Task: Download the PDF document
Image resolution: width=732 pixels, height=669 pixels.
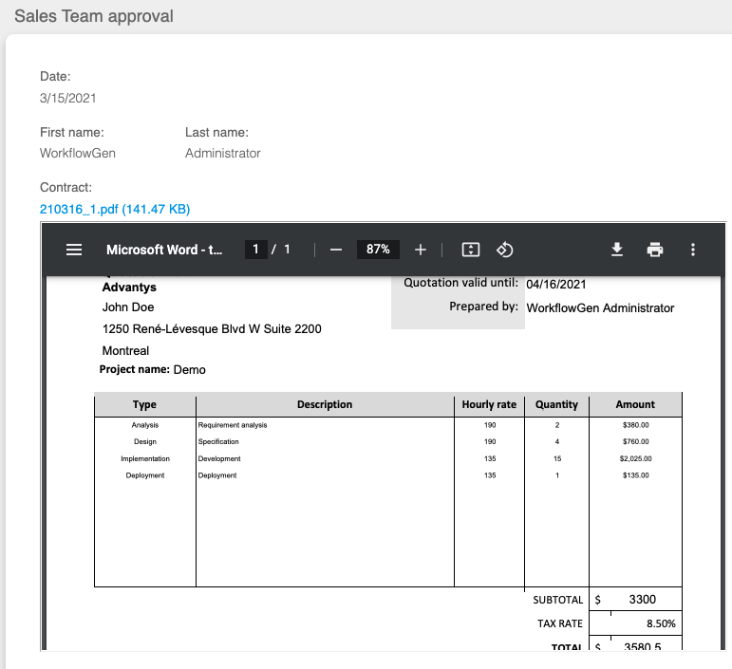Action: pos(616,250)
